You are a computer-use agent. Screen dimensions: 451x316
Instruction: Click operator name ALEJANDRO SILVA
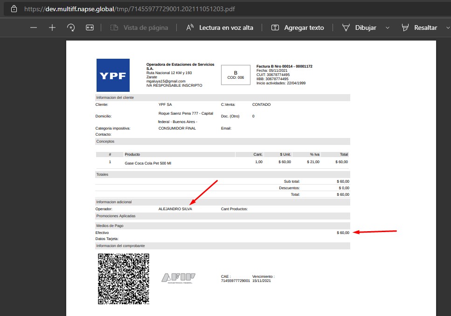[x=175, y=209]
